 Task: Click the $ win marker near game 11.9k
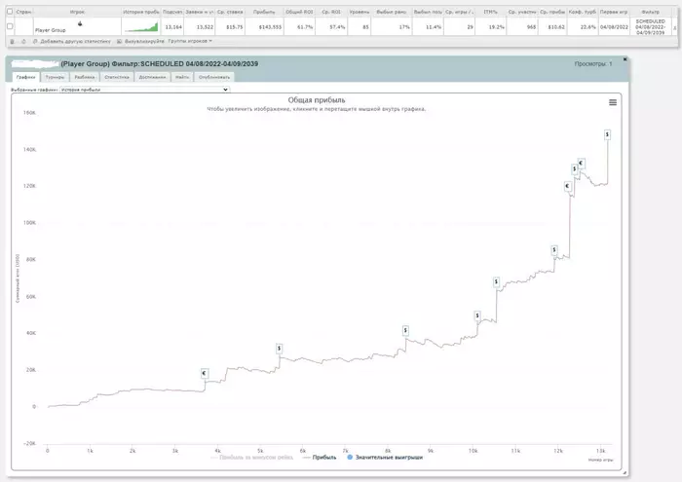(554, 250)
